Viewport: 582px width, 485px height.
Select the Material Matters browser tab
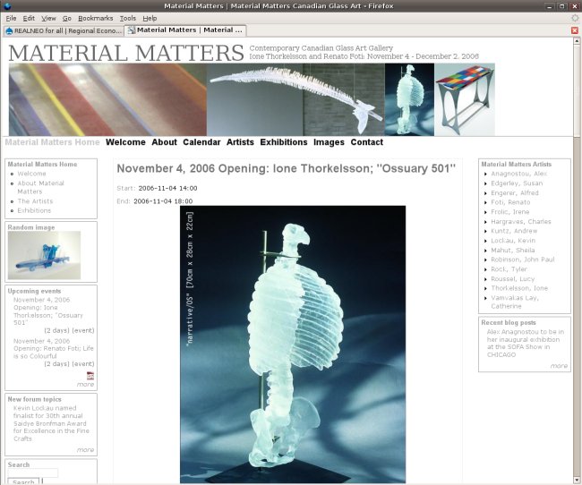(x=184, y=30)
